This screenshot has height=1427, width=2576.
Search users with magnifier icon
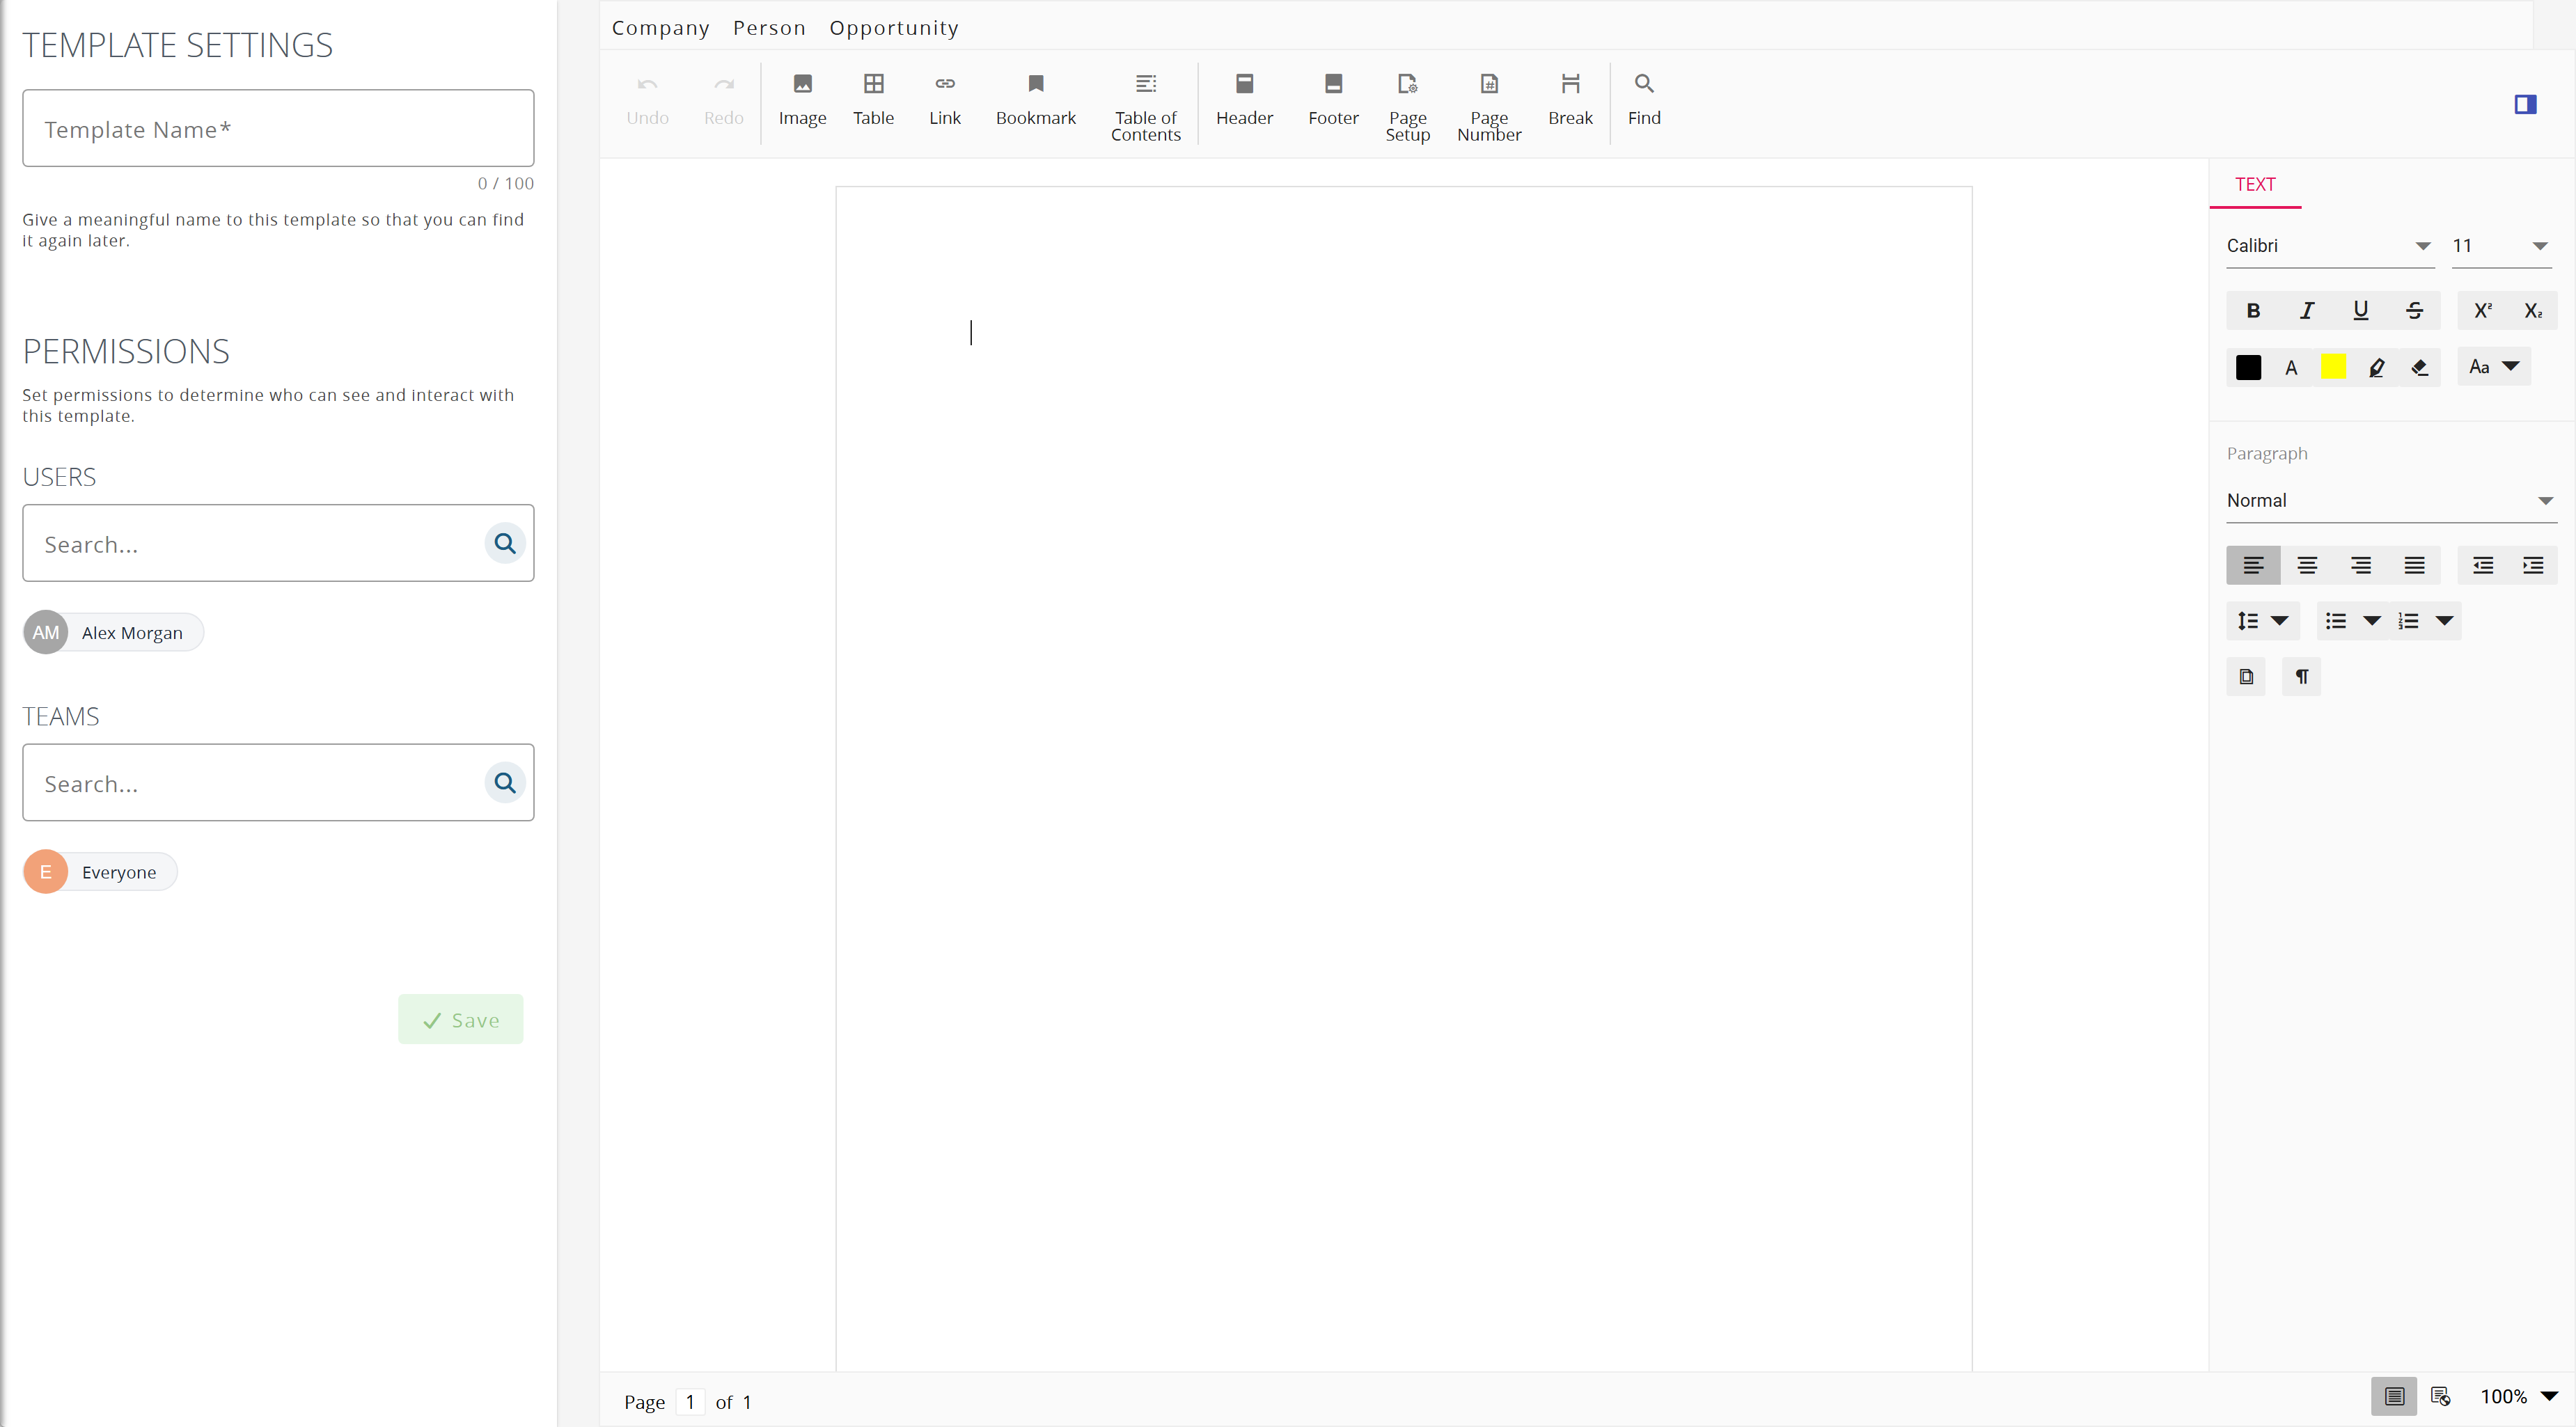click(505, 543)
